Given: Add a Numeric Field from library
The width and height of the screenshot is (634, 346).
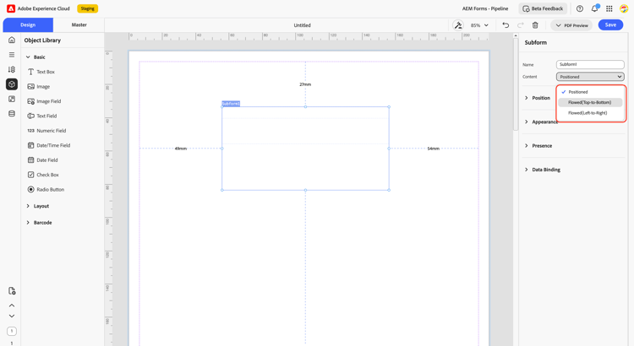Looking at the screenshot, I should [x=46, y=131].
